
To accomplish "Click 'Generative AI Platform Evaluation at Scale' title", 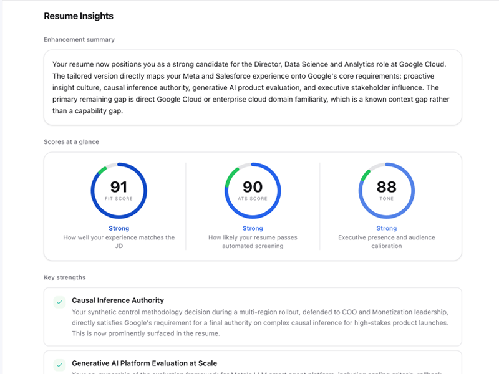I will tap(145, 363).
